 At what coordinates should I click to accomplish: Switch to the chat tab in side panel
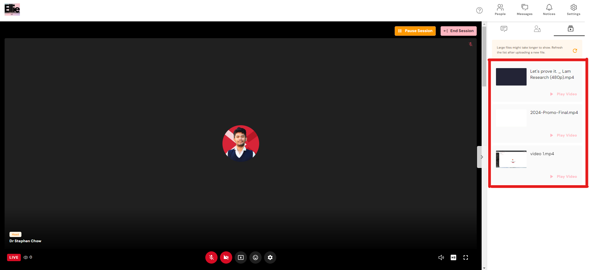(x=504, y=29)
